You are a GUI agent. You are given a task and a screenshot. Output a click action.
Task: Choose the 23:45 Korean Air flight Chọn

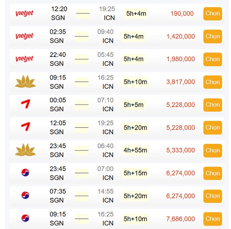coord(213,173)
